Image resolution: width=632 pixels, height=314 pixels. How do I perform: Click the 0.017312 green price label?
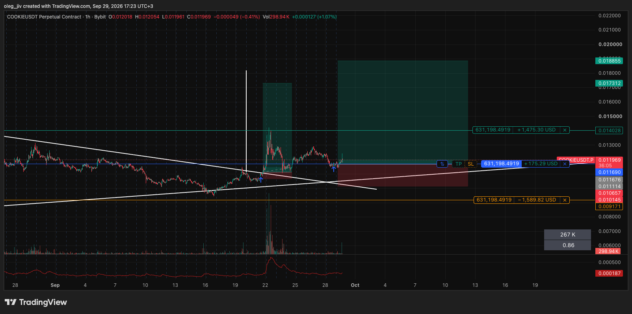(x=609, y=83)
